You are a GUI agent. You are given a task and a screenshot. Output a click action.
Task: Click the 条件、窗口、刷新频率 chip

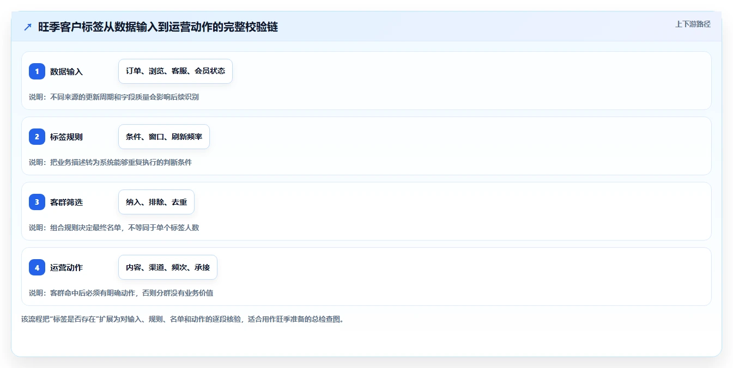click(x=164, y=137)
